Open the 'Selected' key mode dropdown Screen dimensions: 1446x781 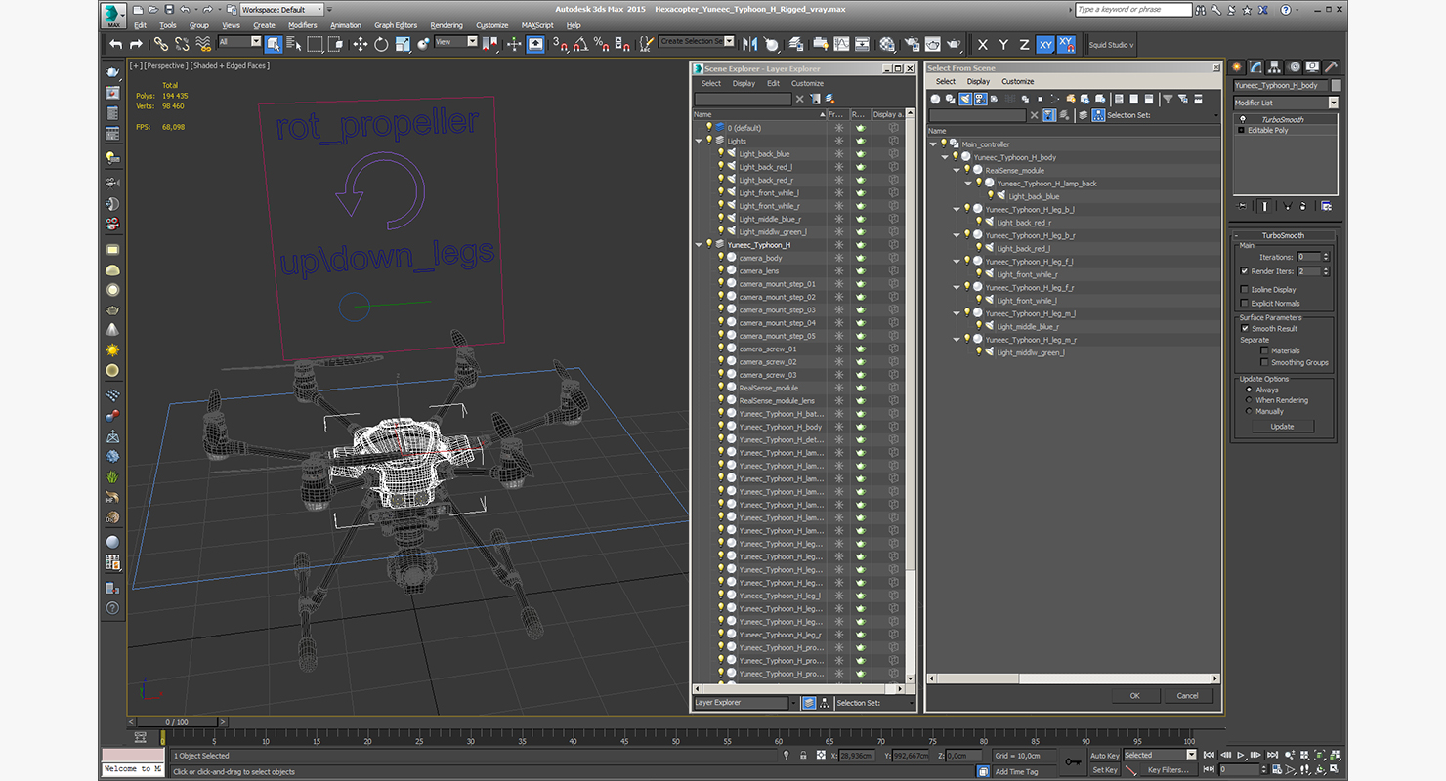coord(1160,755)
